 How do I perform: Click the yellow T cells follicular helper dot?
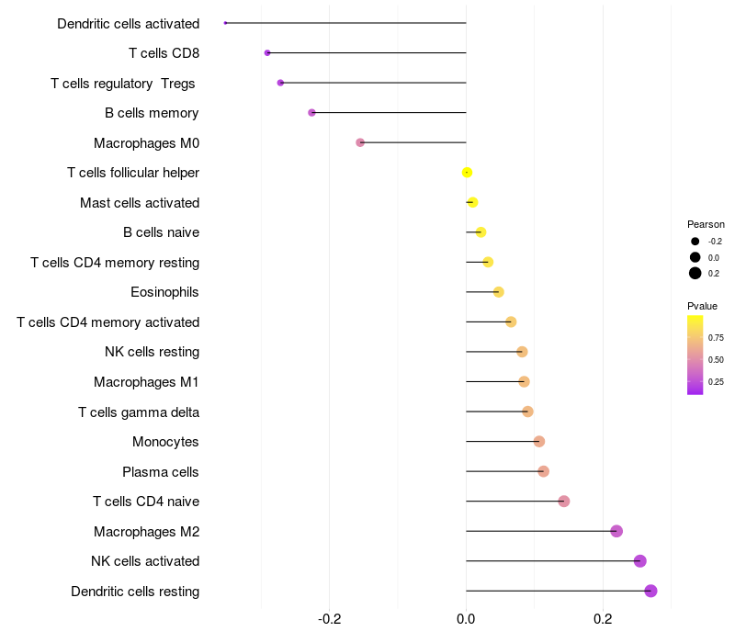[467, 173]
